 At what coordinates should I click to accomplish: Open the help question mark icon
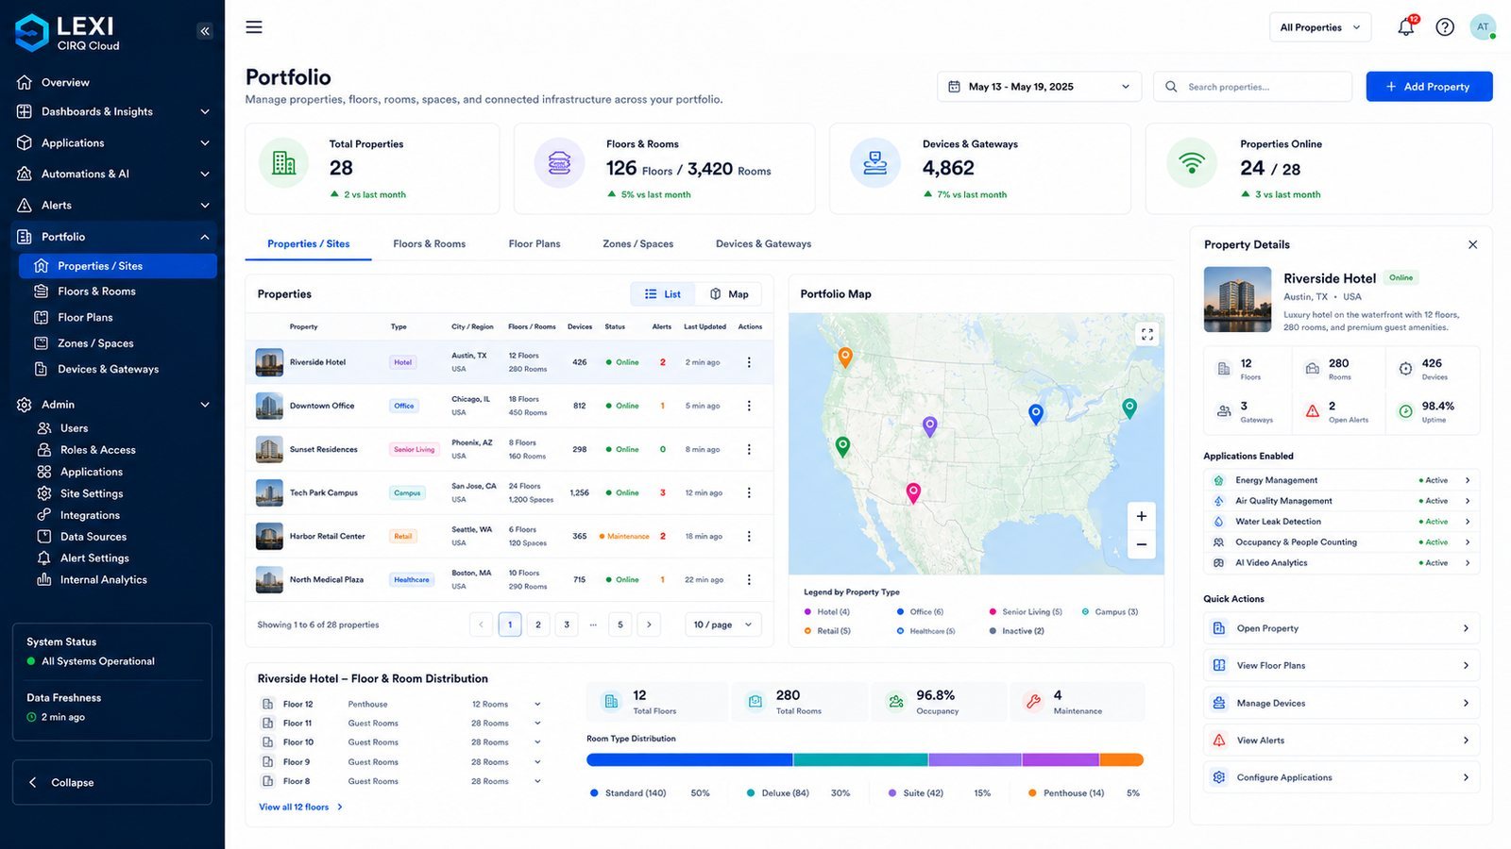coord(1445,27)
